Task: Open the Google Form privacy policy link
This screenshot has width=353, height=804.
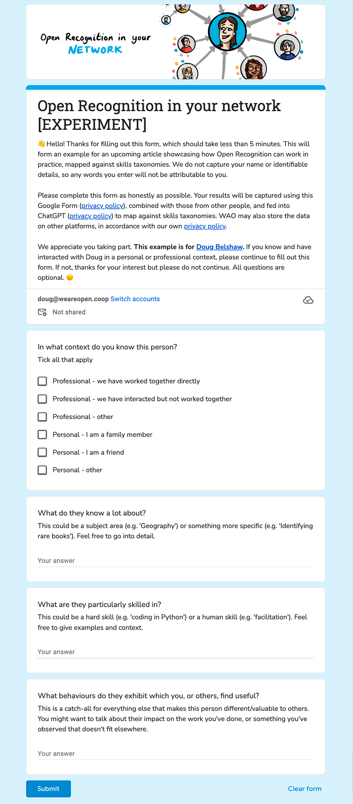Action: [x=102, y=205]
